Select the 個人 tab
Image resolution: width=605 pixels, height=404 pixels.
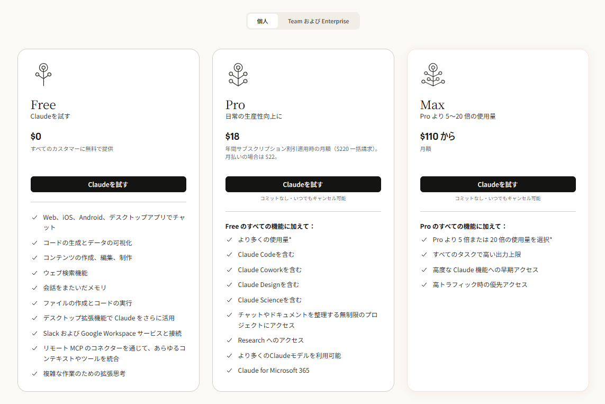pyautogui.click(x=263, y=21)
